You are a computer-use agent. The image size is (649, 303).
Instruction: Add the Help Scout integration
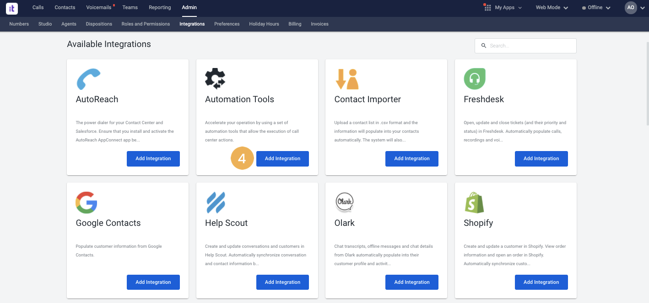pos(282,282)
